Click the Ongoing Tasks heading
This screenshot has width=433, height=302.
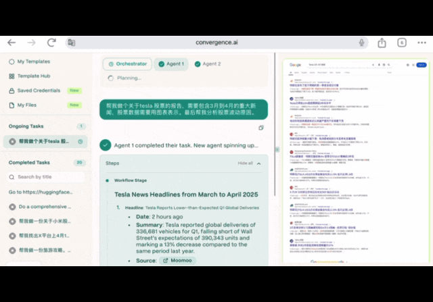pyautogui.click(x=26, y=126)
